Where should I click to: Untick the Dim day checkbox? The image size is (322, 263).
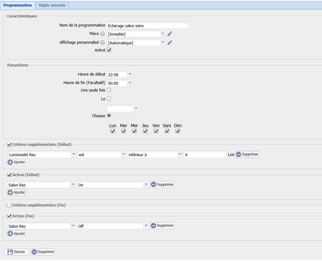pyautogui.click(x=178, y=131)
